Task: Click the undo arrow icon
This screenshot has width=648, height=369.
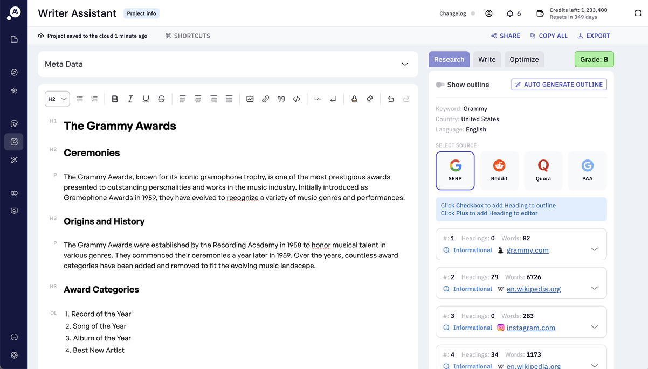Action: click(391, 99)
